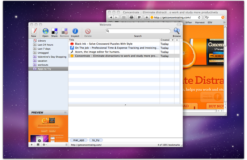Screen dimensions: 247x160
Task: Click Safari's add bookmark plus button
Action: tap(146, 17)
